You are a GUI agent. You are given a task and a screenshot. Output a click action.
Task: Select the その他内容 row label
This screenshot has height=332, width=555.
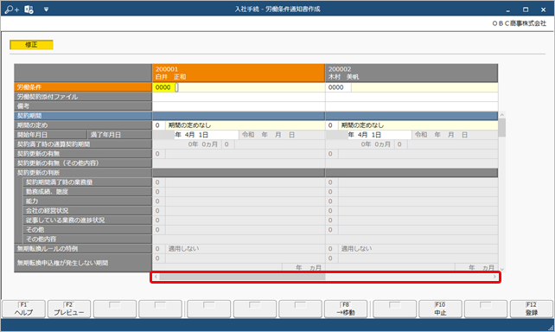87,239
